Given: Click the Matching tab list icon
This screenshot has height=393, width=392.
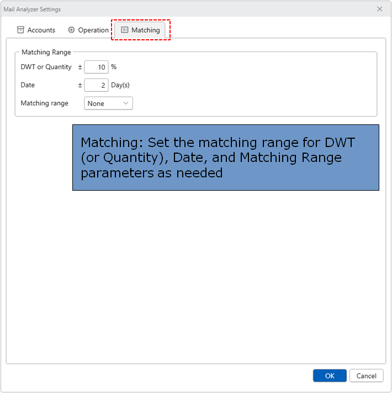Looking at the screenshot, I should tap(125, 30).
